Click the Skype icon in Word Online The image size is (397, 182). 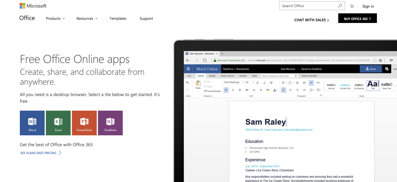(x=387, y=69)
